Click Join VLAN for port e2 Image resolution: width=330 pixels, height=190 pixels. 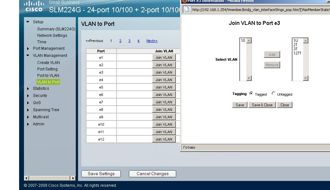tap(164, 65)
